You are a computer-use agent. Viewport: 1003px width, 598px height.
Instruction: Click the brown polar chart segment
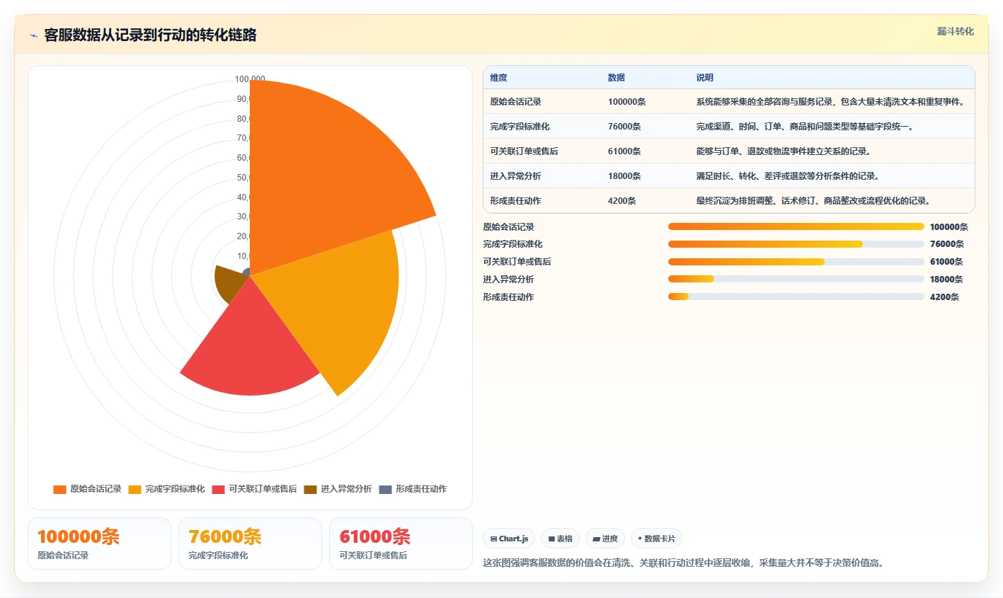coord(230,283)
